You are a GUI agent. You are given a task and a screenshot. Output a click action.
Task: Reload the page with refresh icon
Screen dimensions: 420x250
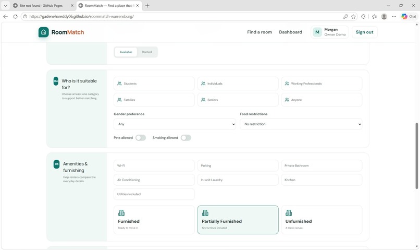point(15,16)
